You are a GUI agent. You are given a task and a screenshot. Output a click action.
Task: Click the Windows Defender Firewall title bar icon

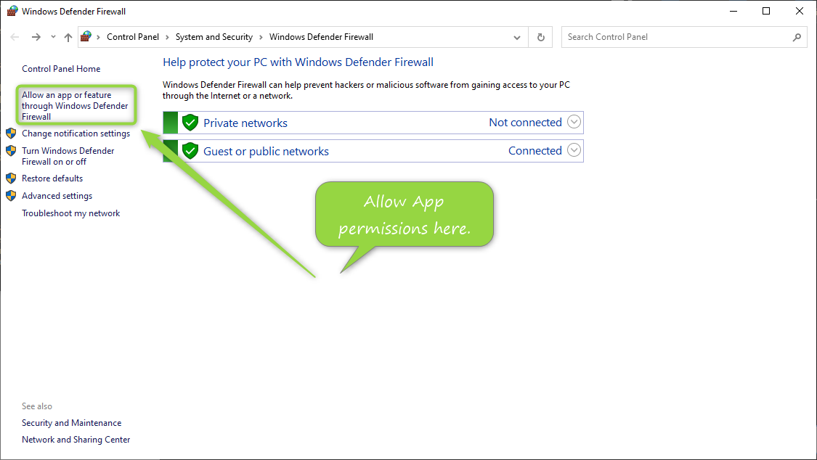coord(12,11)
